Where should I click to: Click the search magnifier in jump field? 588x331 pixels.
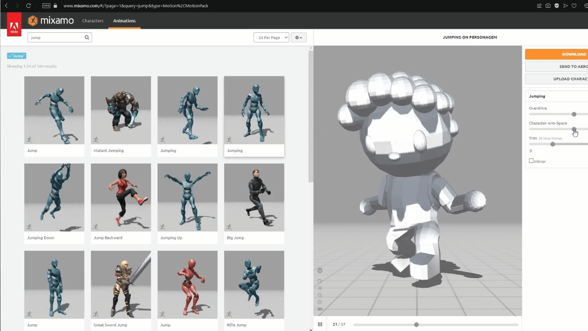click(87, 37)
